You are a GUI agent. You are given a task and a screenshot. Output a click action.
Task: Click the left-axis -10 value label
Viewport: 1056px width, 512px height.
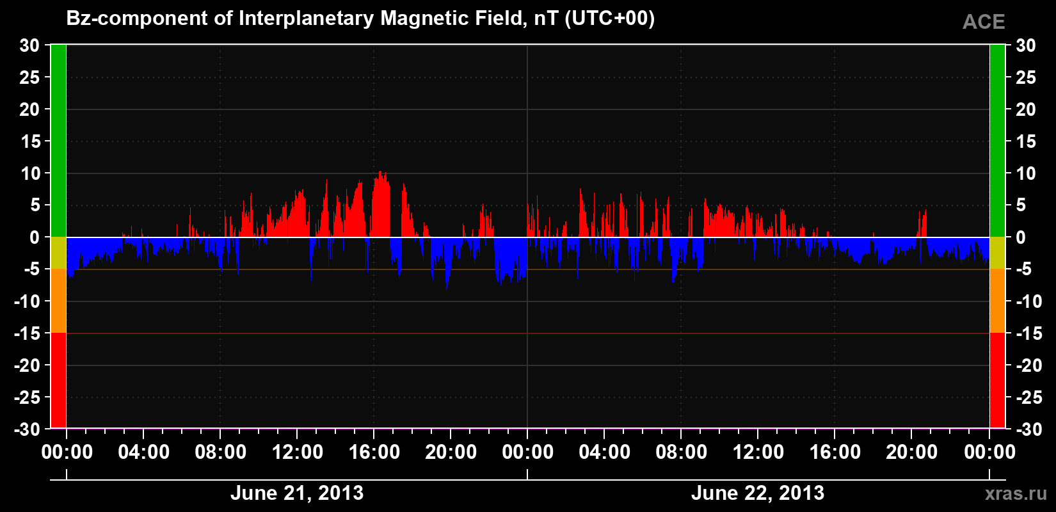27,301
